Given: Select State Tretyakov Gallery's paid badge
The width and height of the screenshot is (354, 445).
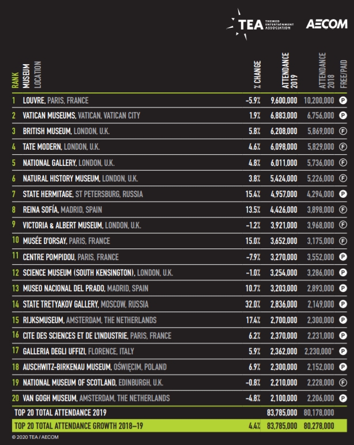Looking at the screenshot, I should tap(343, 304).
